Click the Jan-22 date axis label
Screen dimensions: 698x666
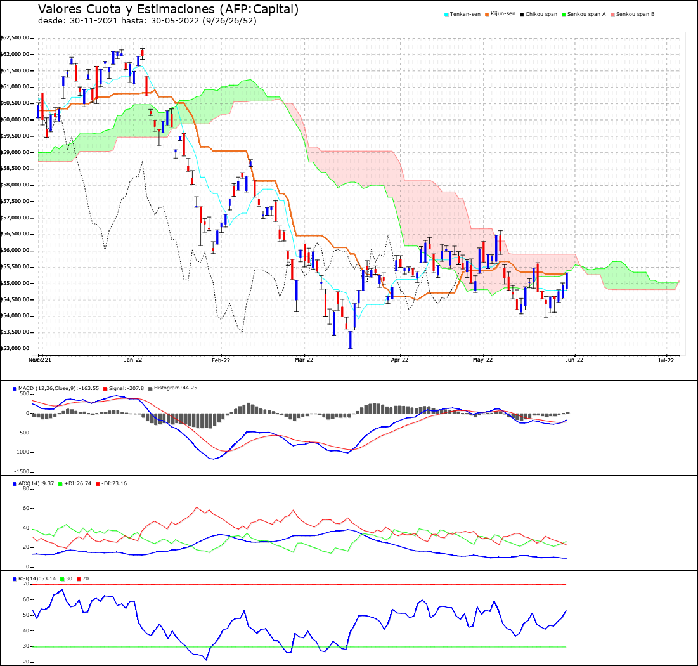pyautogui.click(x=133, y=360)
